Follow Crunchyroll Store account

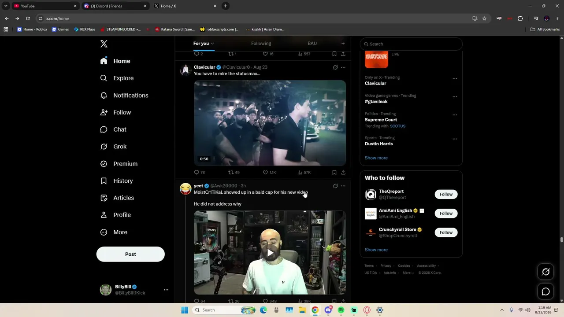coord(446,232)
